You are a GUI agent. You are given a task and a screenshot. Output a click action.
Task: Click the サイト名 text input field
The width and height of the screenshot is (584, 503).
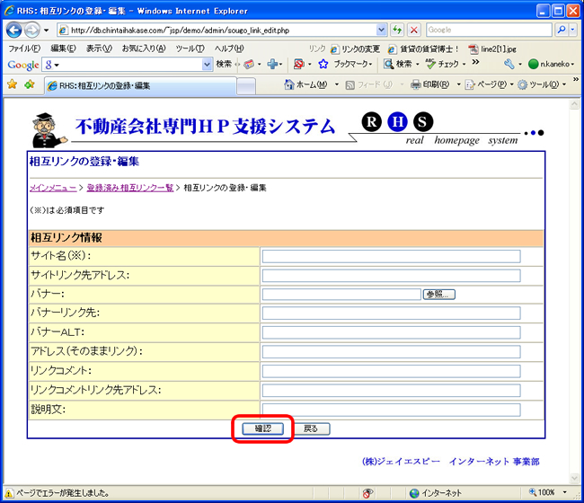tap(391, 256)
